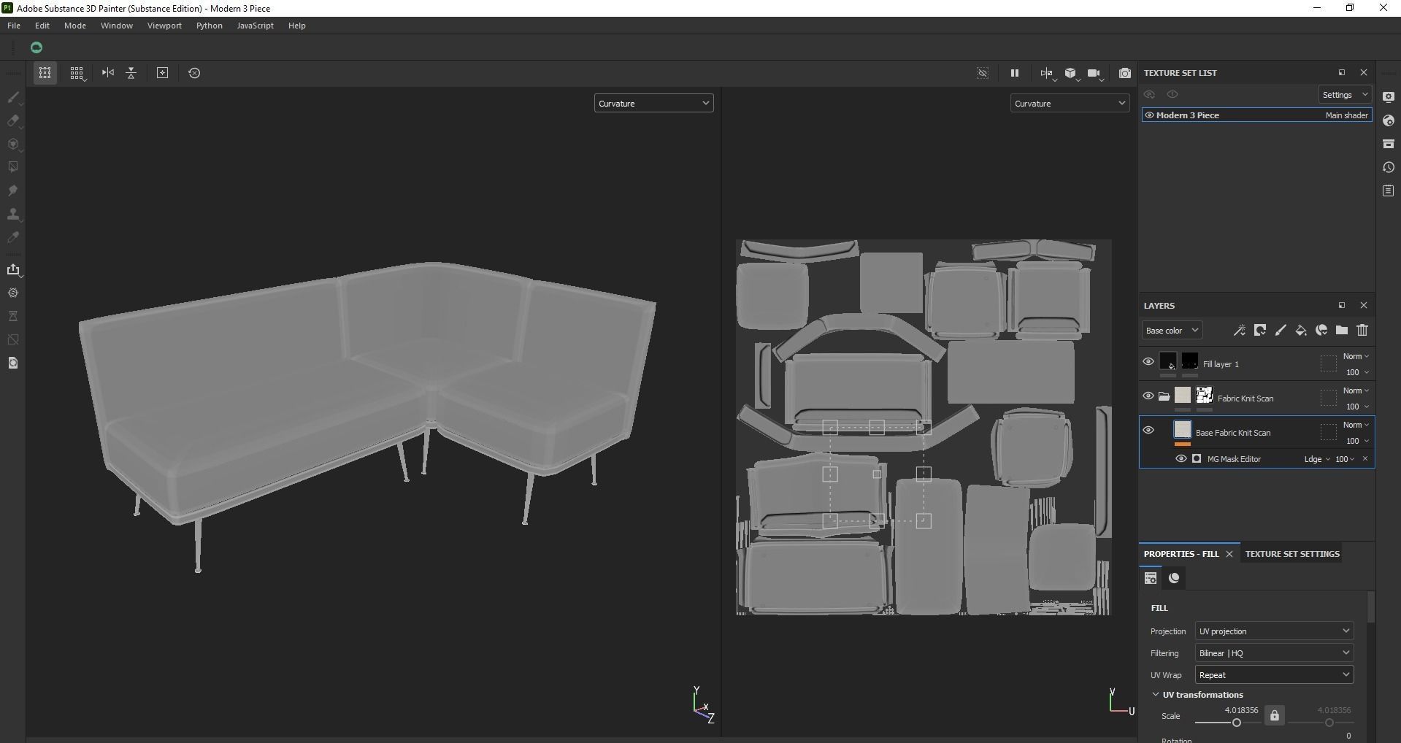Add an effect with the magic wand icon
The width and height of the screenshot is (1401, 743).
[1240, 331]
